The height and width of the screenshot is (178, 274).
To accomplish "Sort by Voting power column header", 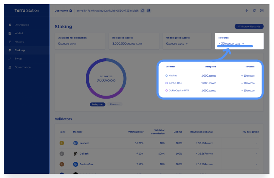I will point(136,132).
